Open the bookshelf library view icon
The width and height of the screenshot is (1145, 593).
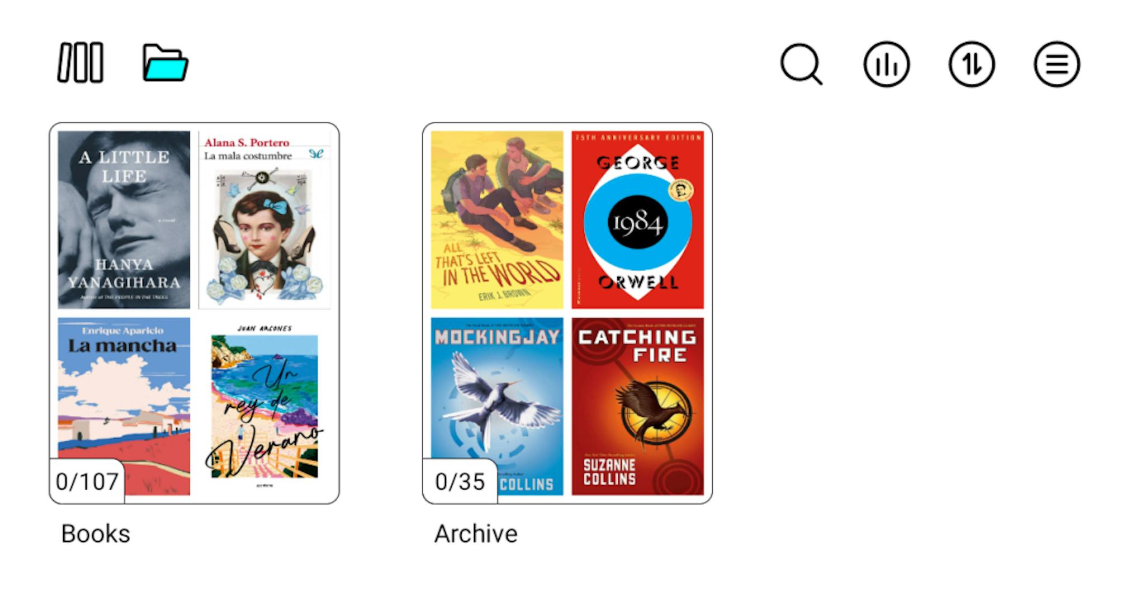pos(81,63)
